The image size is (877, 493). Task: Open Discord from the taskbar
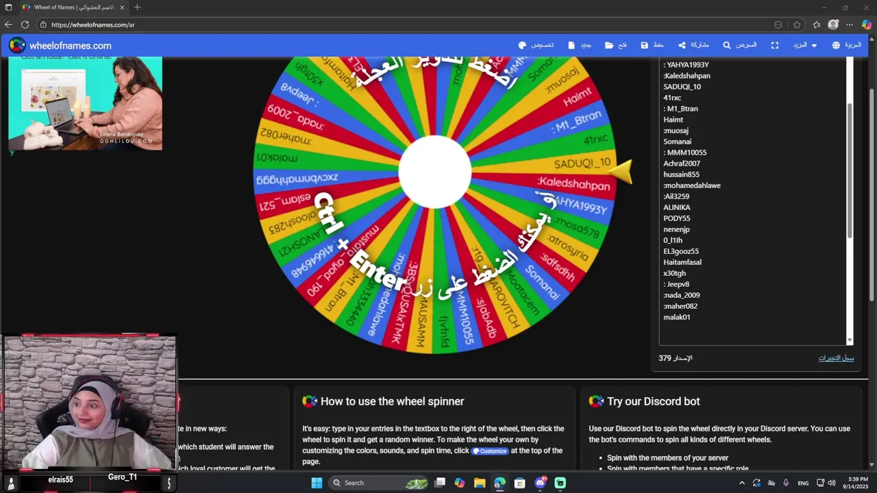(x=540, y=483)
